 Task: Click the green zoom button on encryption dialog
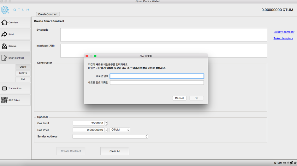click(95, 56)
